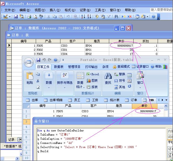Viewport: 173px width, 161px height.
Task: Click the Foxtable round application button
Action: [x=29, y=62]
